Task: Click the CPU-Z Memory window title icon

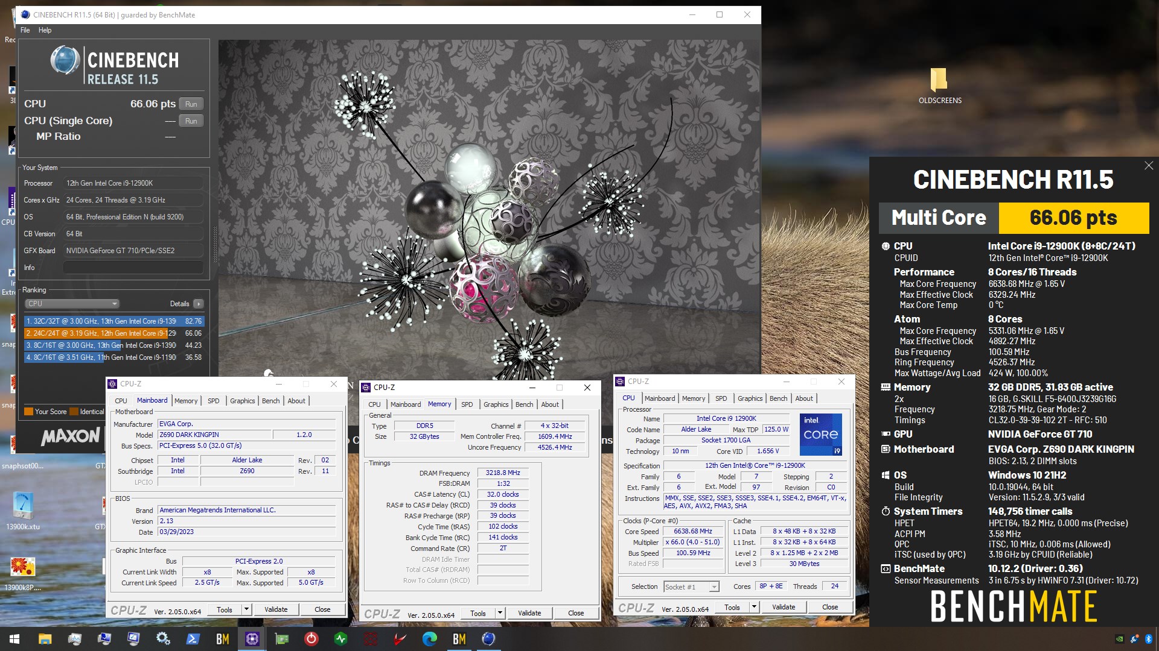Action: point(366,388)
